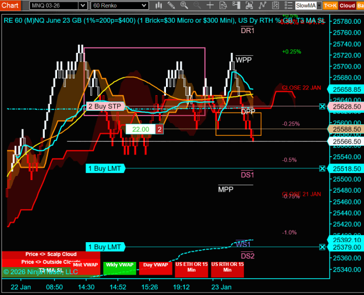
Task: Select the 2 Buy STP order label
Action: 105,106
